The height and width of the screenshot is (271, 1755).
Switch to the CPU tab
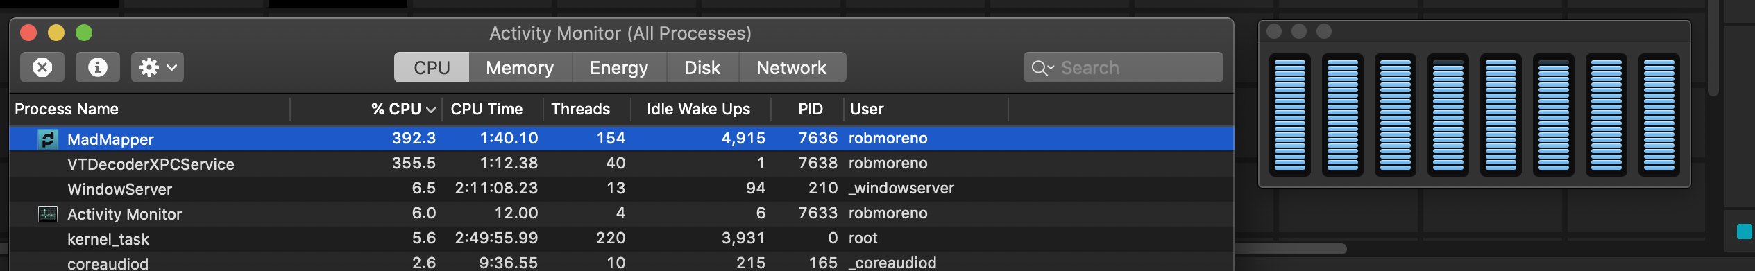tap(432, 67)
